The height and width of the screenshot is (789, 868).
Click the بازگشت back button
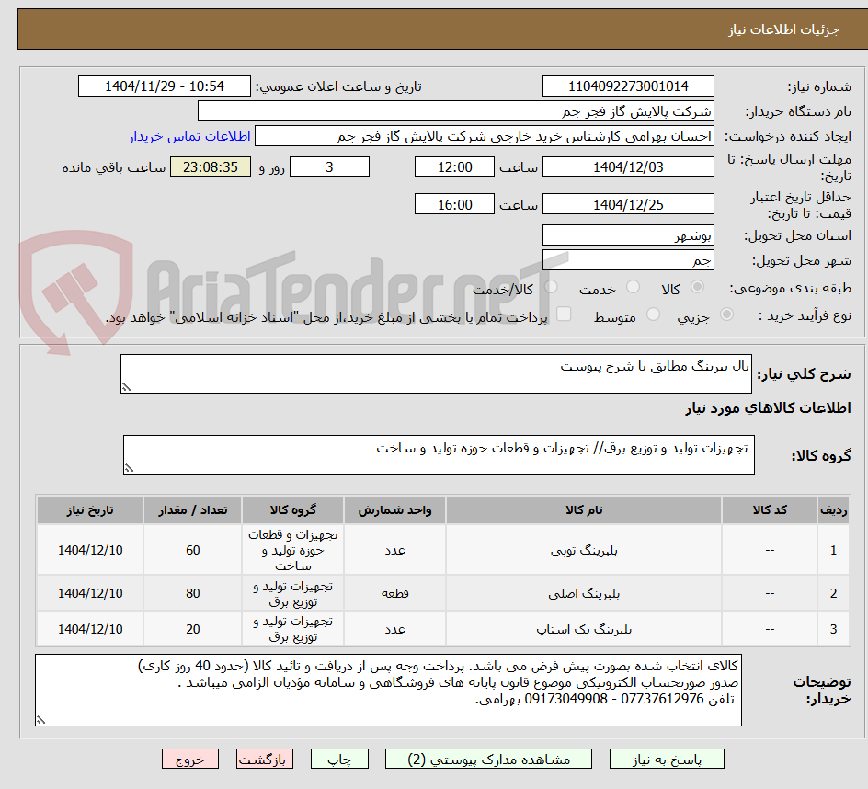coord(265,759)
